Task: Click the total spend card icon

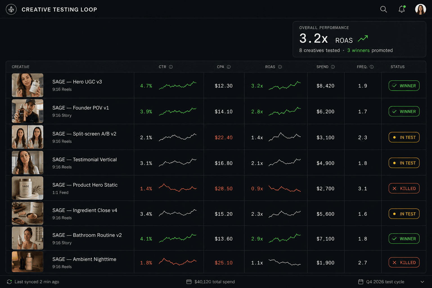Action: pos(189,282)
